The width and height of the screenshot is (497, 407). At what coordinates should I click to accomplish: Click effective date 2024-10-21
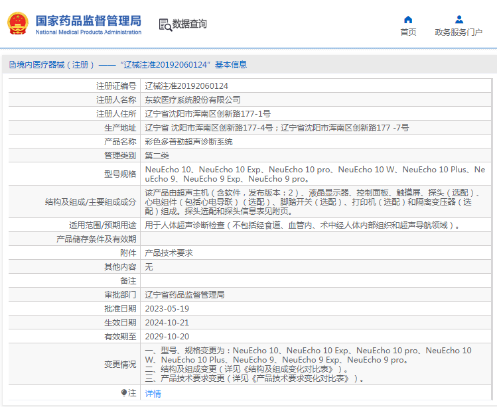pyautogui.click(x=167, y=323)
